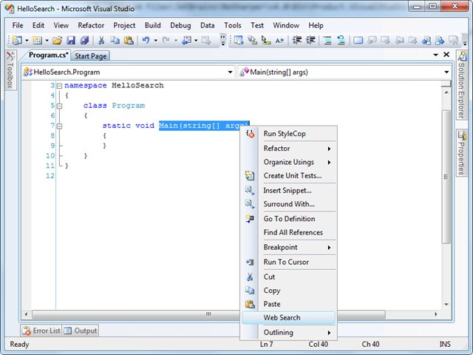
Task: Click the Open File folder icon
Action: tap(58, 40)
